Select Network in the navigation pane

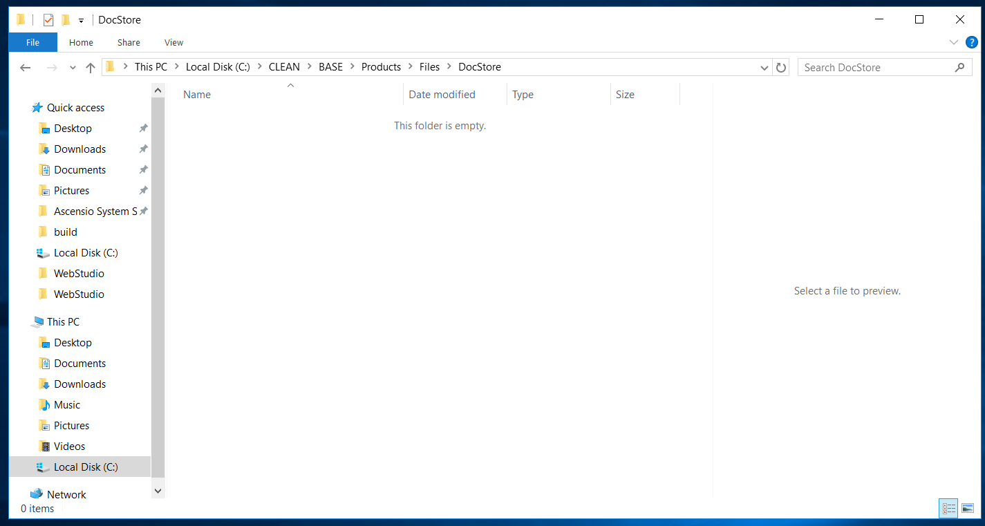pyautogui.click(x=66, y=495)
